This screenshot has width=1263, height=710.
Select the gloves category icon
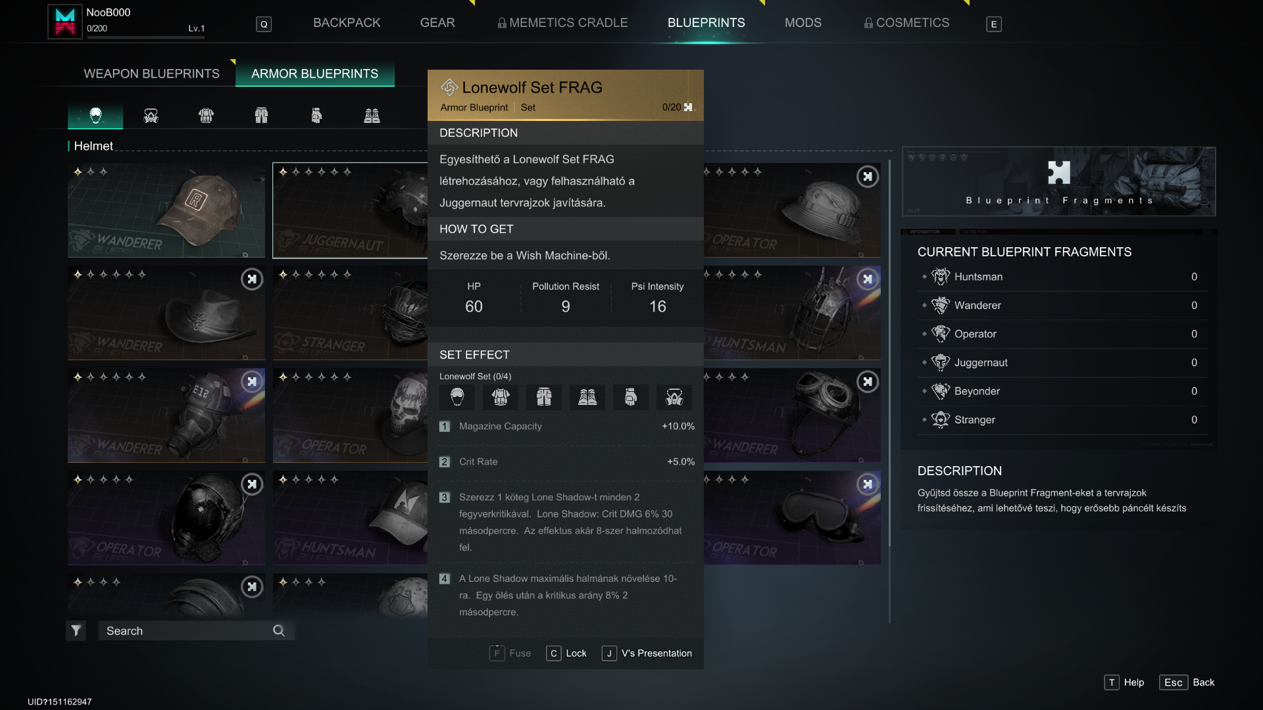coord(316,116)
